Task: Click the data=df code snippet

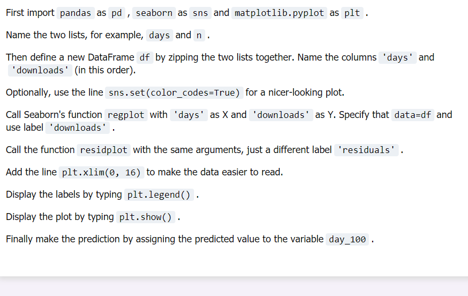Action: pos(413,115)
